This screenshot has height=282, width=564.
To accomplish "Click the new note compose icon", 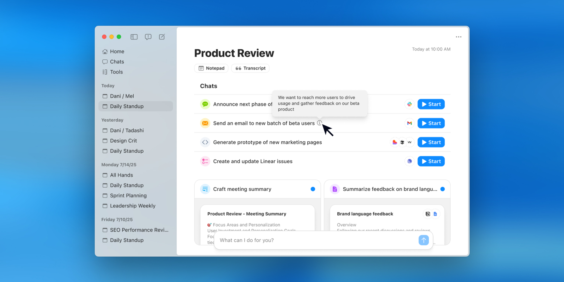I will tap(162, 37).
